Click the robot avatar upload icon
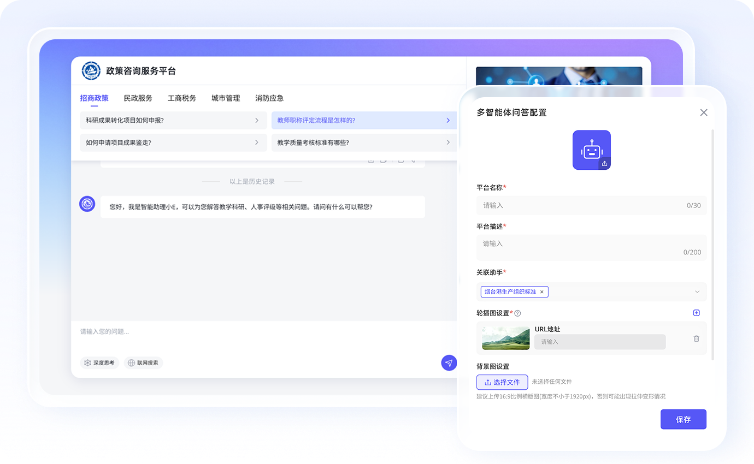Image resolution: width=754 pixels, height=464 pixels. click(604, 163)
